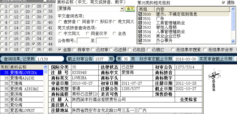Viewport: 237px width, 114px height.
Task: Uncheck the 清除 checkbox
Action: pyautogui.click(x=224, y=3)
